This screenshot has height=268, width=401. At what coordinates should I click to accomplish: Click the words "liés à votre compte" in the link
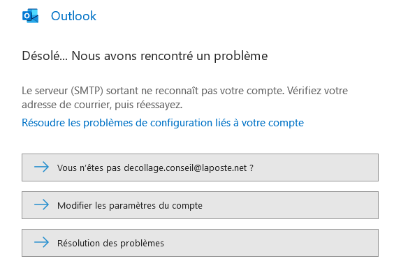point(259,123)
